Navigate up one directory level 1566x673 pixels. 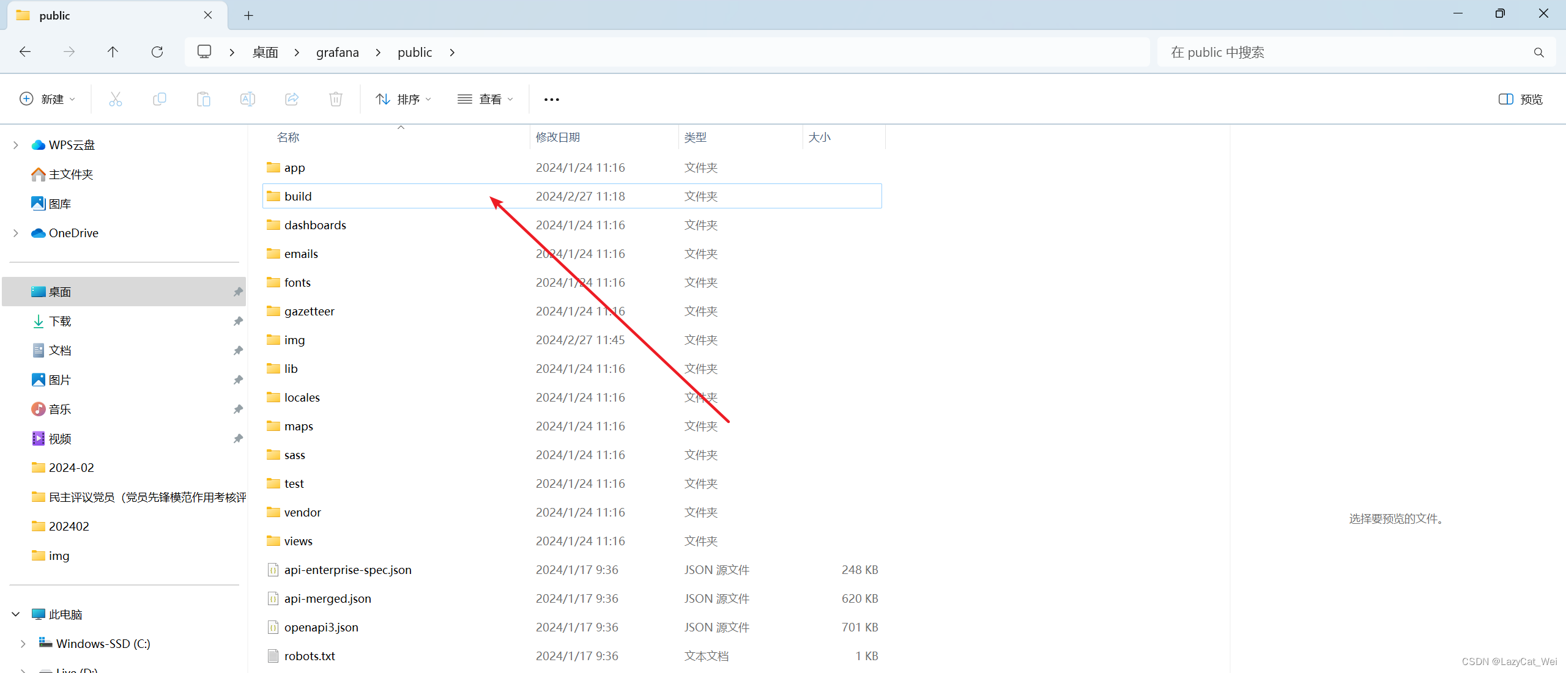(113, 52)
